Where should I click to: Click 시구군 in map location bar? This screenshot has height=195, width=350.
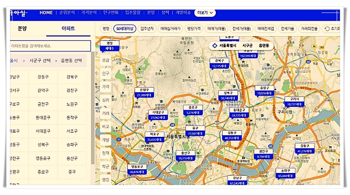click(x=247, y=46)
